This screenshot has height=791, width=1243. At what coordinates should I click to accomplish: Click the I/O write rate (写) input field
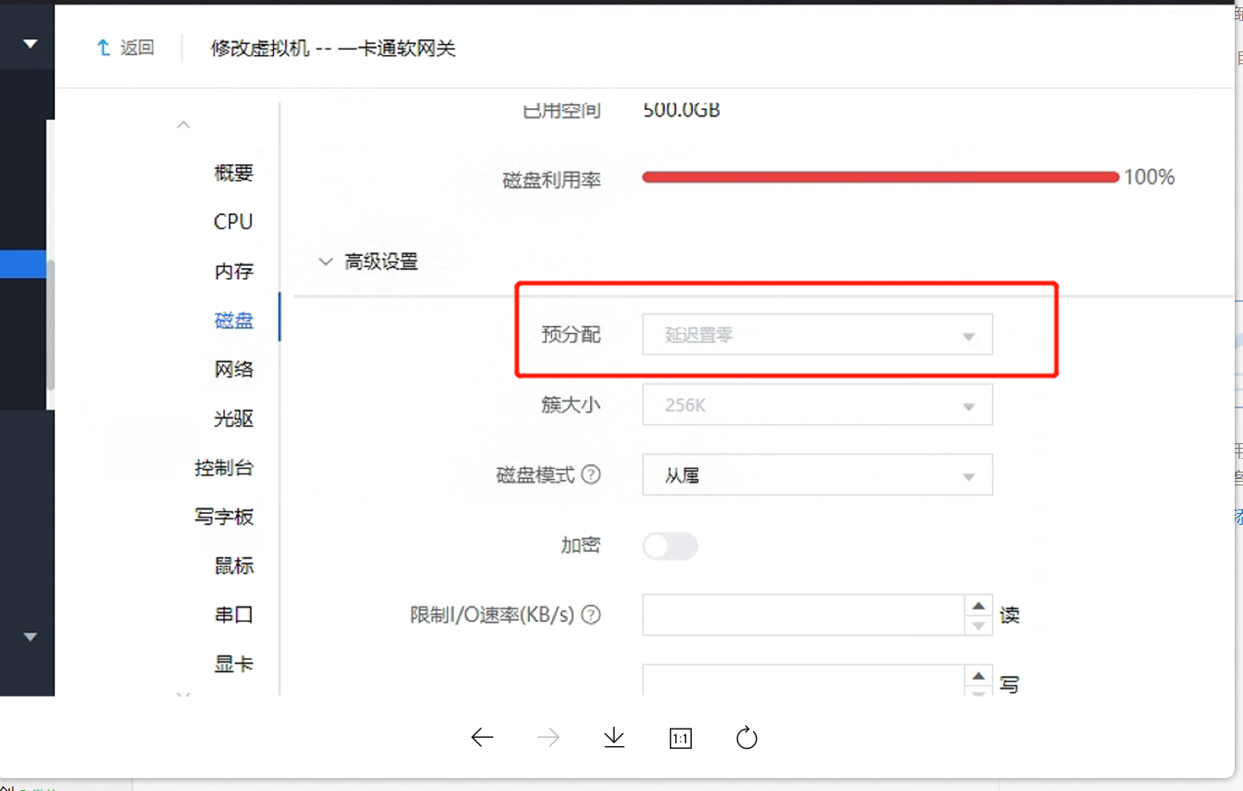point(804,682)
